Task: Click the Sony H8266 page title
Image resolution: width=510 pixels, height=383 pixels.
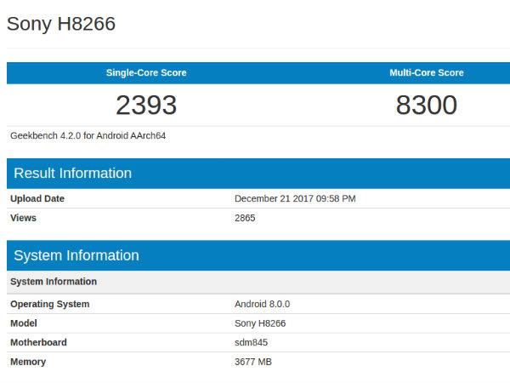Action: [61, 24]
